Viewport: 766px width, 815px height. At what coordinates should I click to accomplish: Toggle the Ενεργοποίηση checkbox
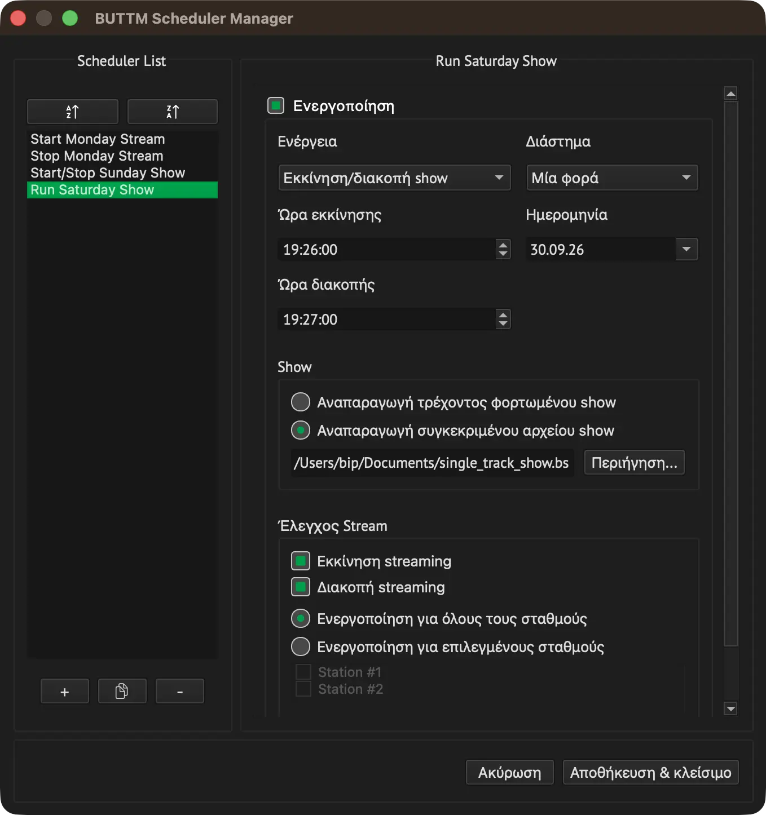[276, 105]
